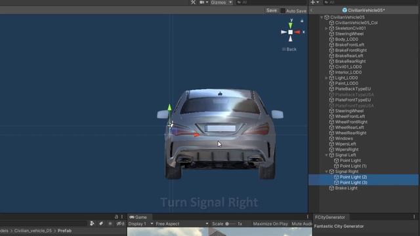Click the center cube of orientation gizmo
This screenshot has height=236, width=420.
(x=291, y=32)
